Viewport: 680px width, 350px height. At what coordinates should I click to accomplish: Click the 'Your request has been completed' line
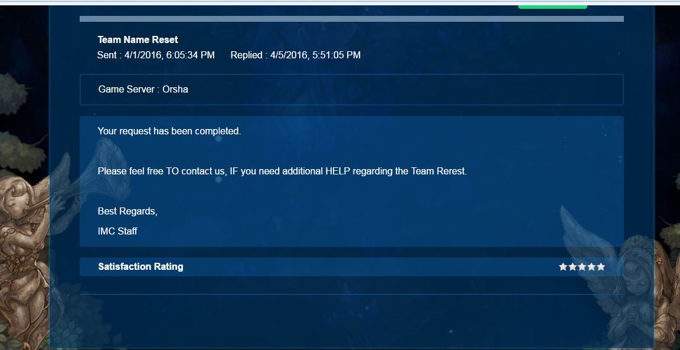pyautogui.click(x=169, y=131)
